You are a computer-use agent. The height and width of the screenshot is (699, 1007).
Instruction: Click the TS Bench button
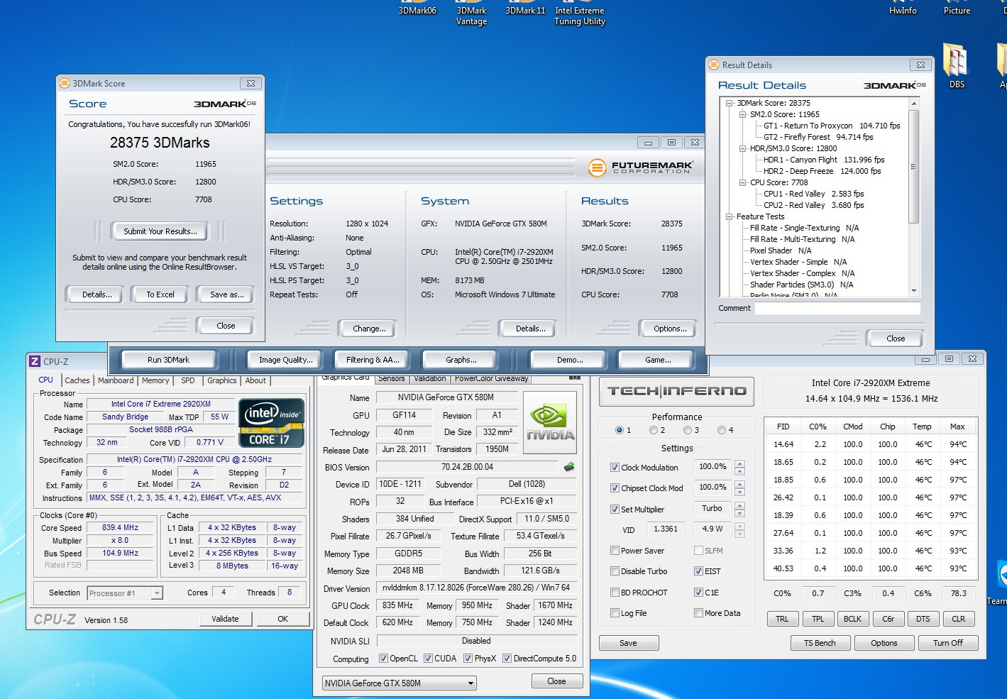pyautogui.click(x=820, y=643)
